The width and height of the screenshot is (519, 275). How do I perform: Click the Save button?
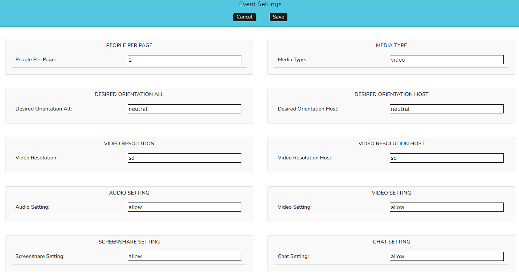(x=278, y=17)
